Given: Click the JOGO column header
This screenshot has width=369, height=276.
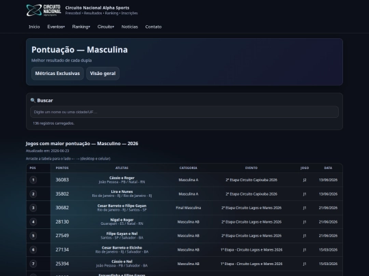Looking at the screenshot, I should click(x=305, y=168).
